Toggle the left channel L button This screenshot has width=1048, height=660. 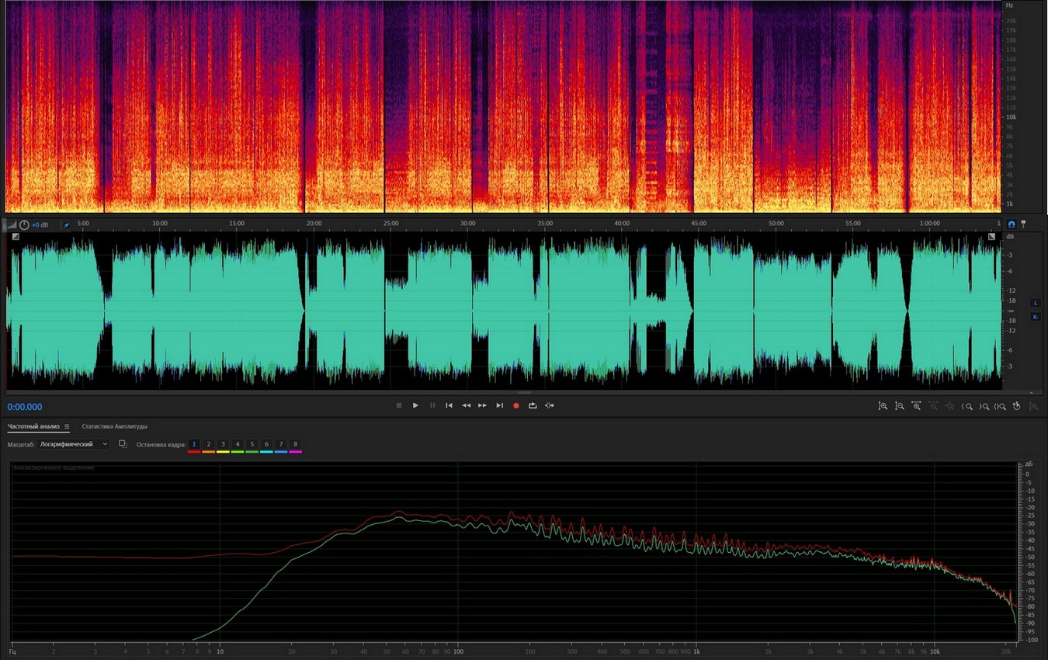1035,302
